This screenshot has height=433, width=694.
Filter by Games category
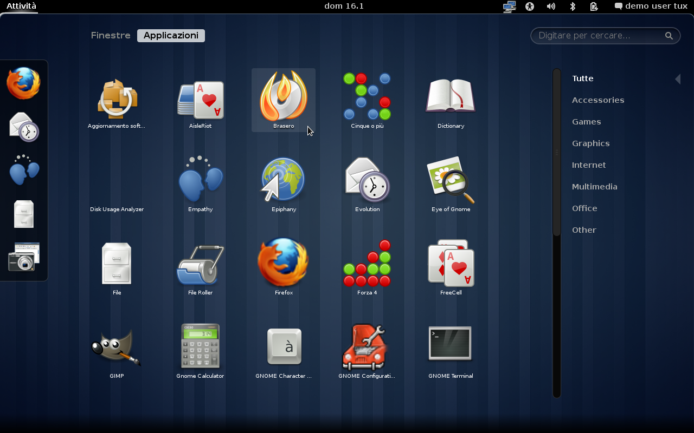(587, 122)
